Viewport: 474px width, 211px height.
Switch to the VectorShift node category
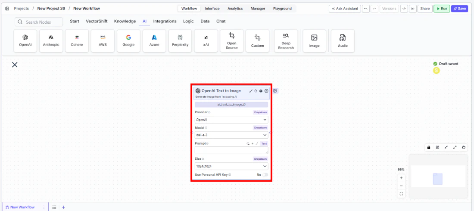click(97, 21)
